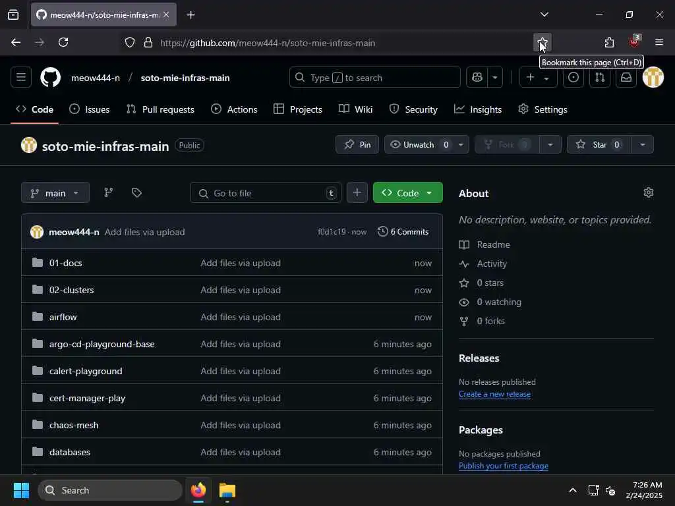The image size is (675, 506).
Task: Open the user profile avatar menu
Action: 653,78
